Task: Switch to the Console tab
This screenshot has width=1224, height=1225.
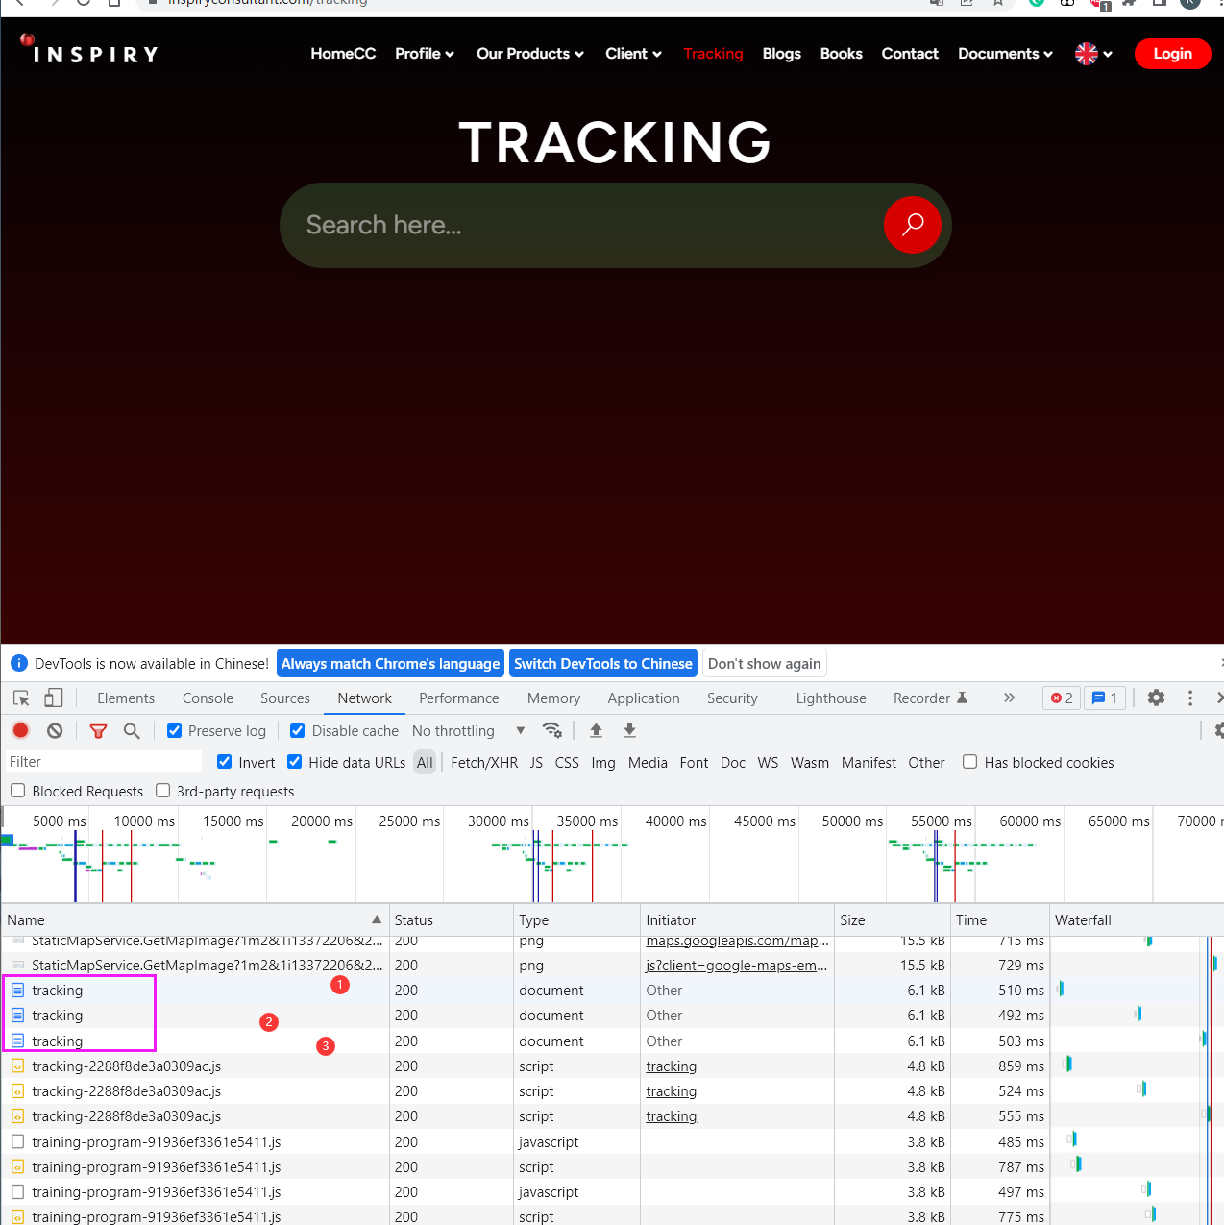Action: click(x=208, y=698)
